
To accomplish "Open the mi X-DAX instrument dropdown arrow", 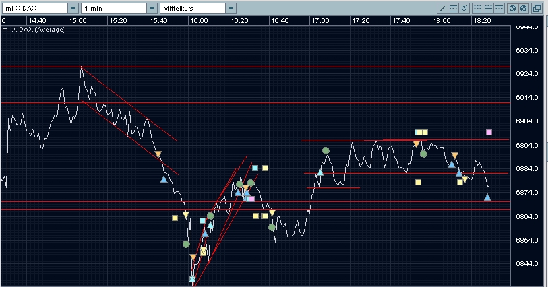I will tap(73, 8).
